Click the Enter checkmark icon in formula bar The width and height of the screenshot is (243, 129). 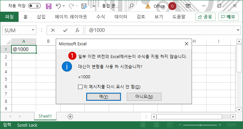coord(65,30)
